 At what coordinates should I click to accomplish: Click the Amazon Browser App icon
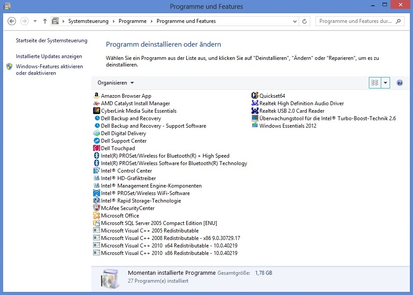click(x=97, y=96)
